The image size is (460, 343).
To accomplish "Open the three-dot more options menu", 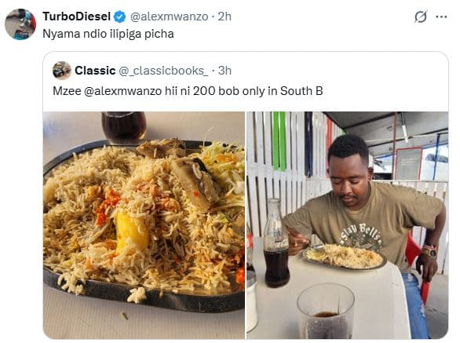I will (441, 16).
